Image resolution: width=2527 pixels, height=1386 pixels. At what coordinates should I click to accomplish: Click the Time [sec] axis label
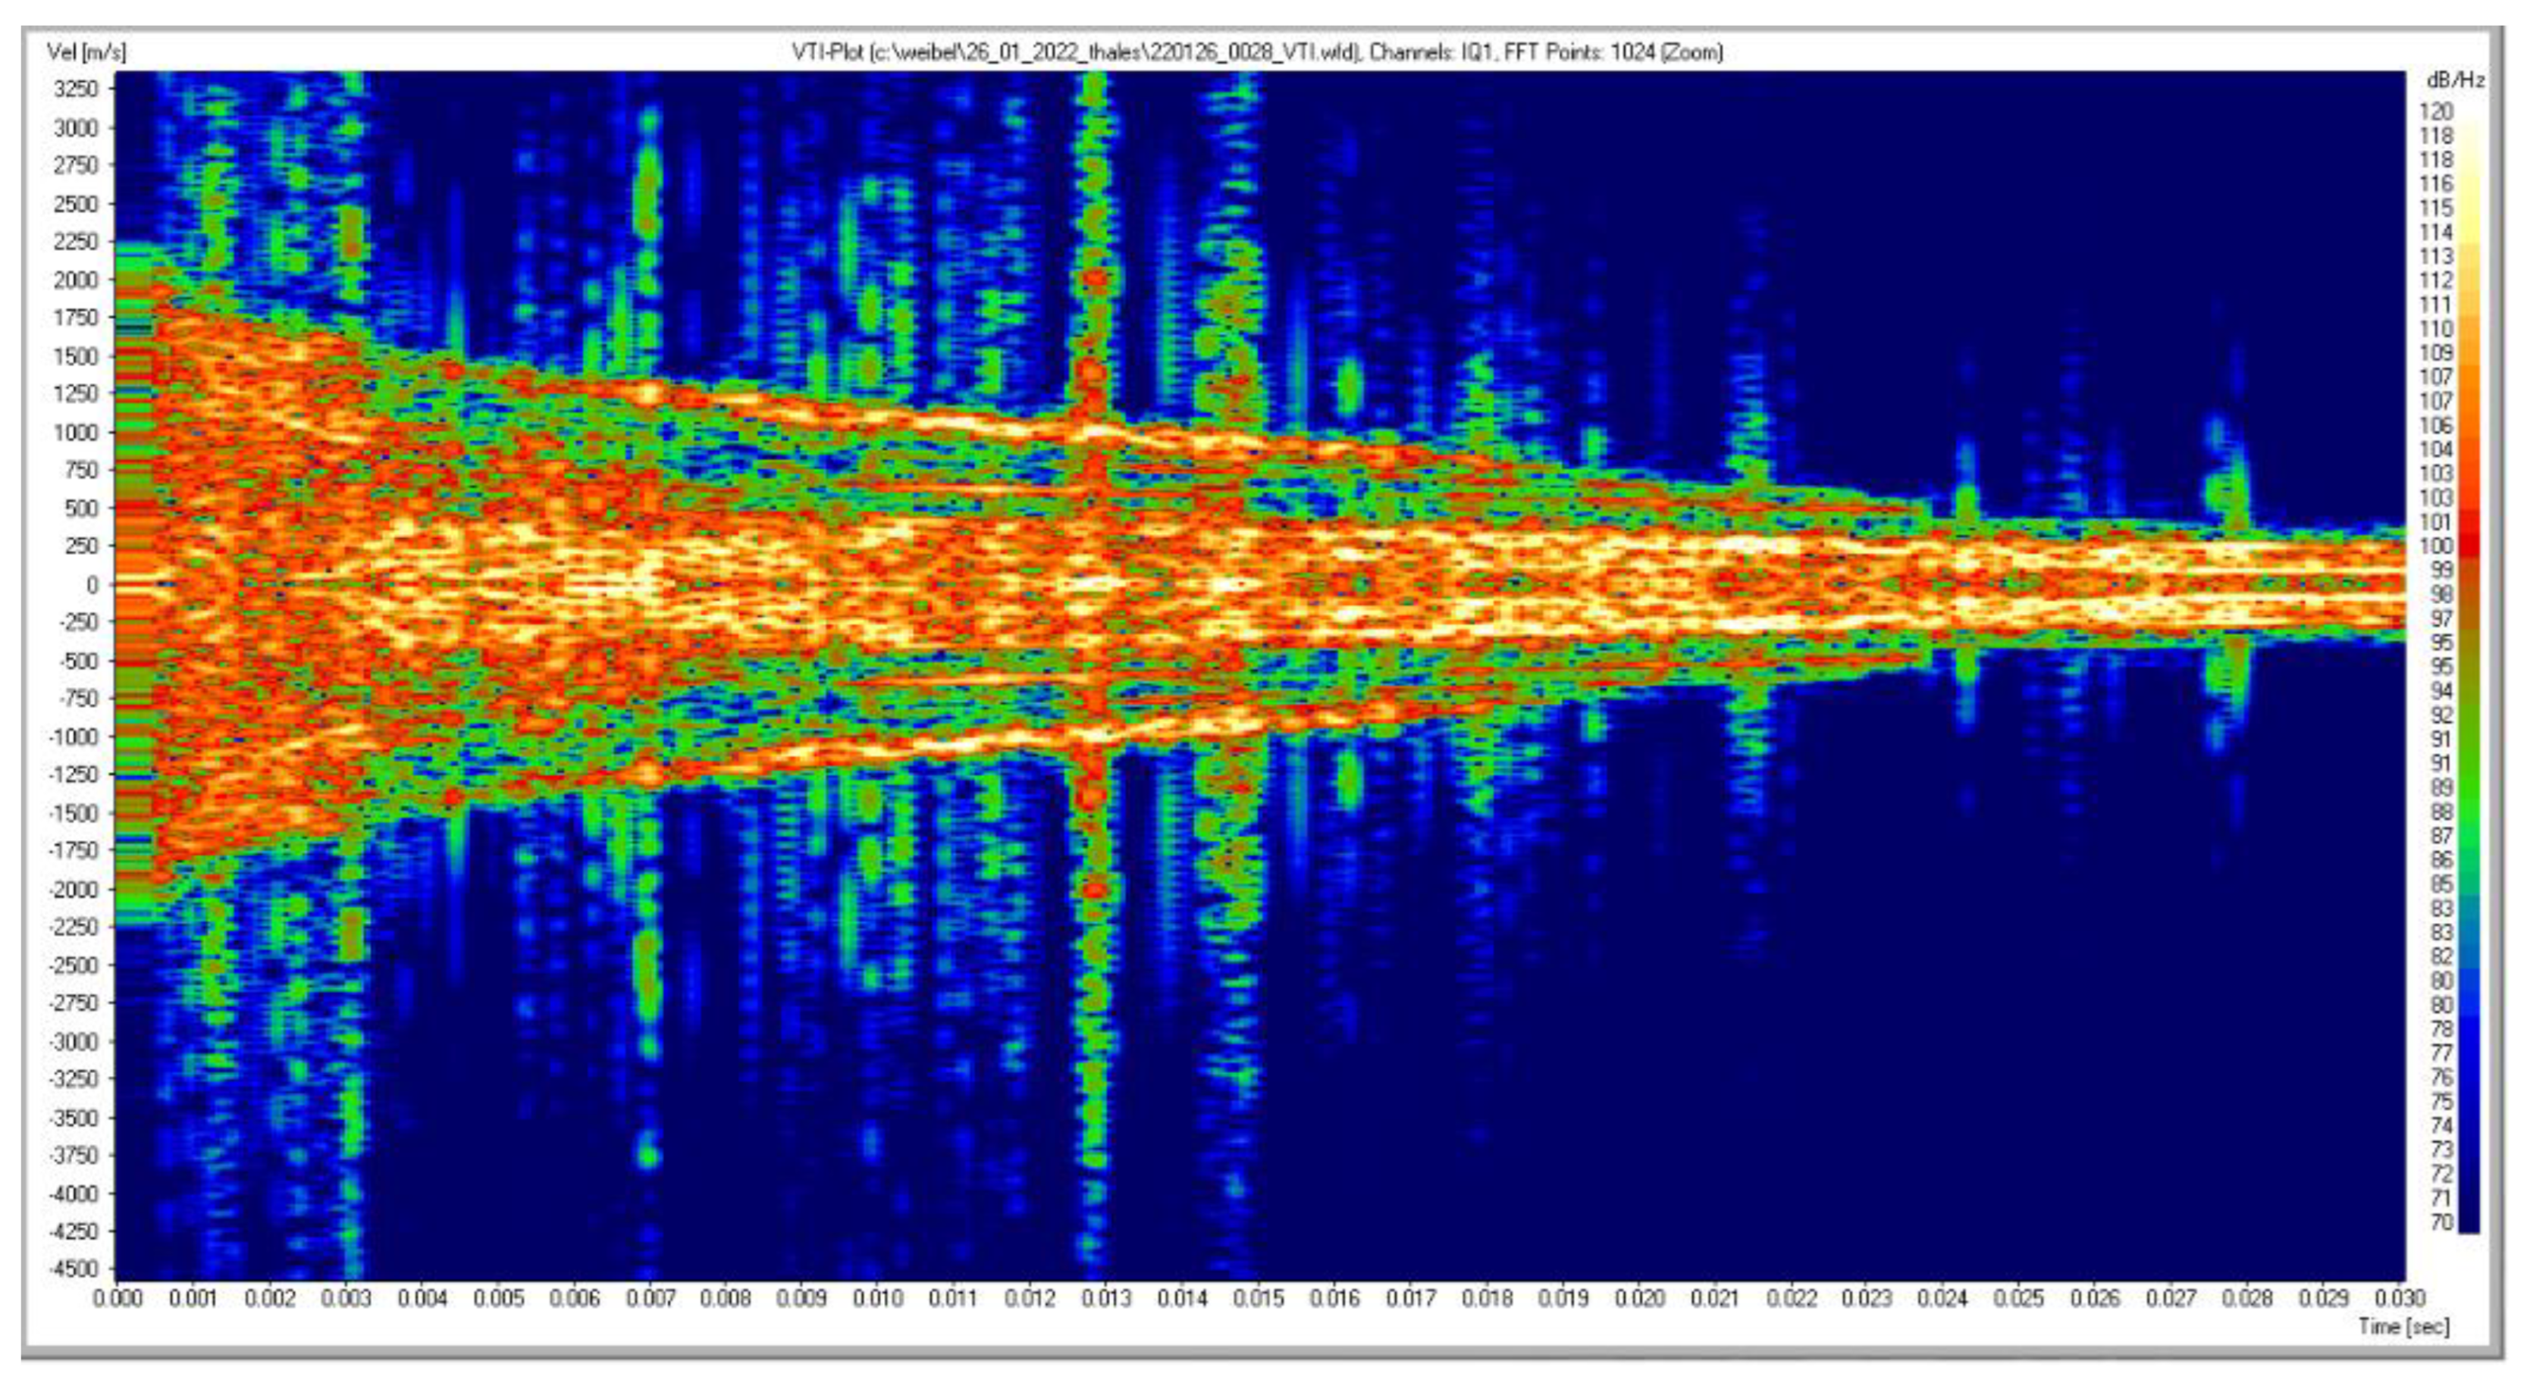(2403, 1326)
